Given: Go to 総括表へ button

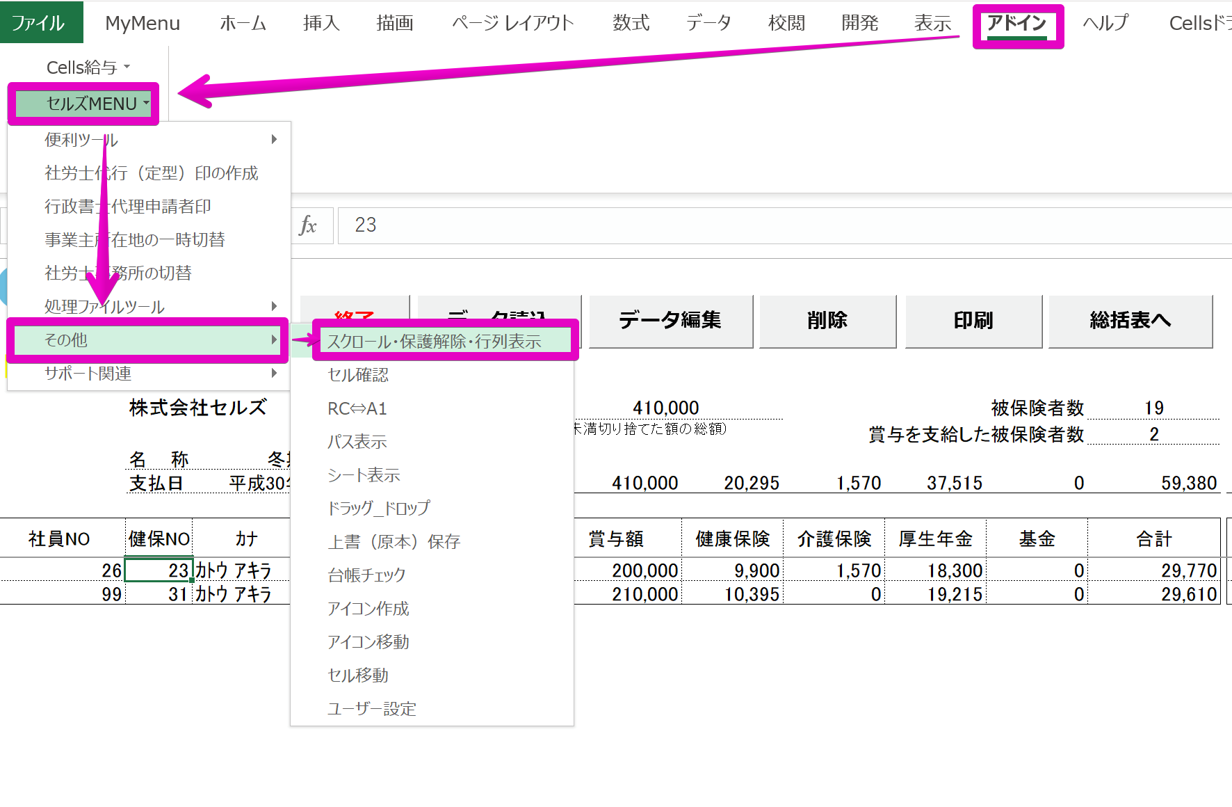Looking at the screenshot, I should [x=1130, y=321].
